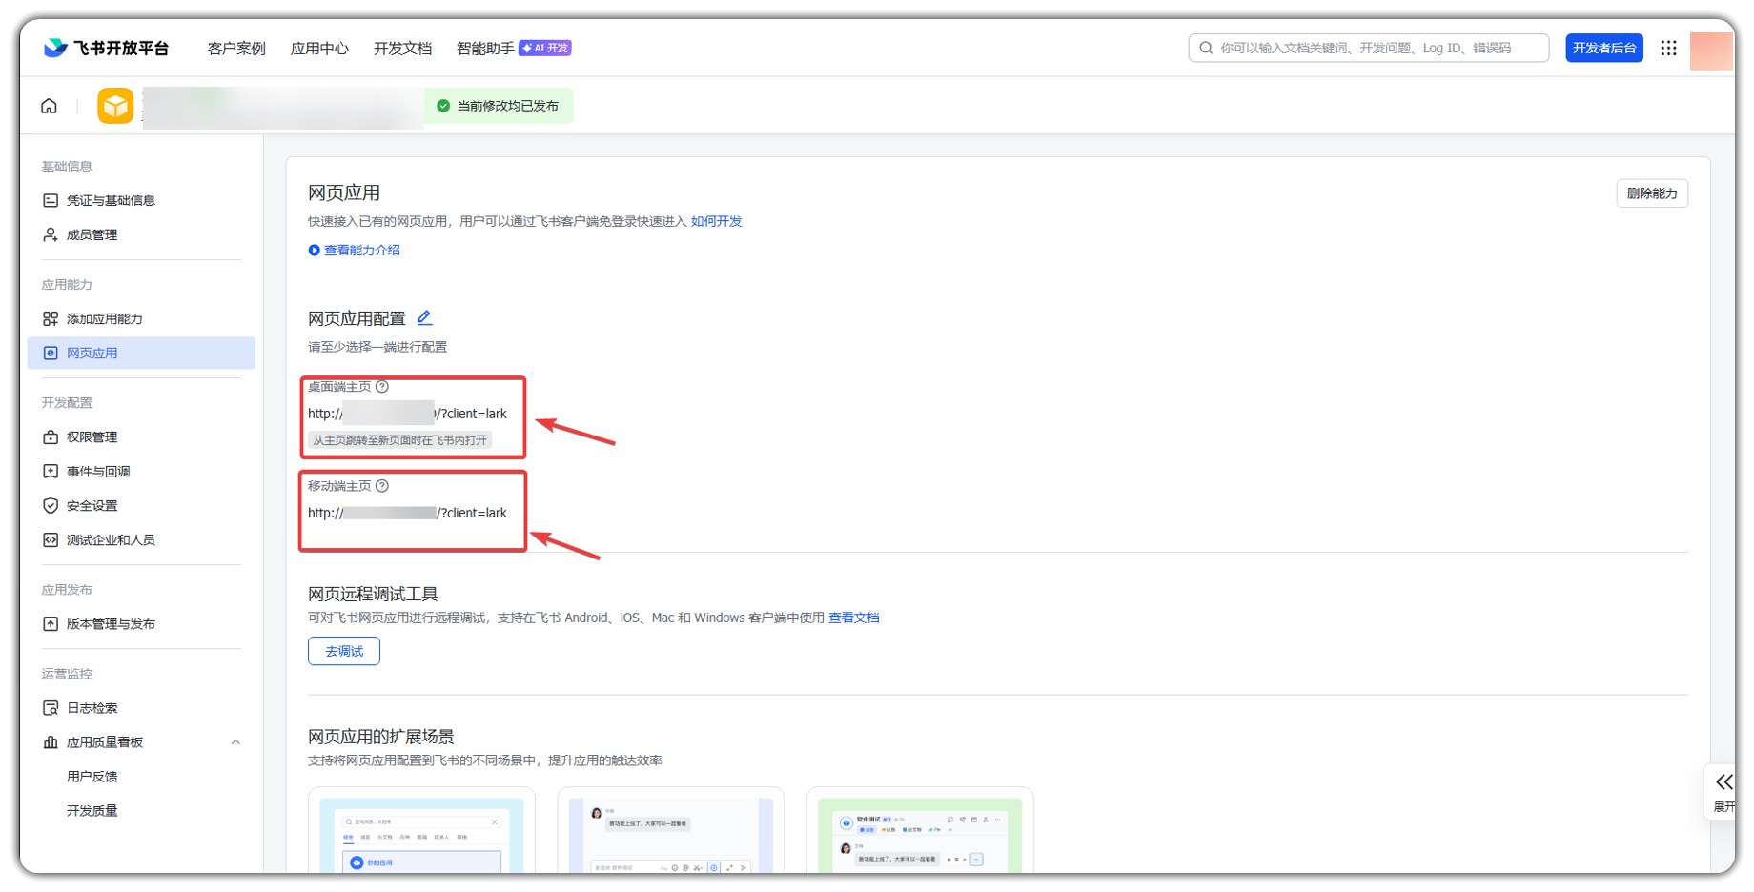The image size is (1754, 892).
Task: Click the 去调试 button
Action: [344, 651]
